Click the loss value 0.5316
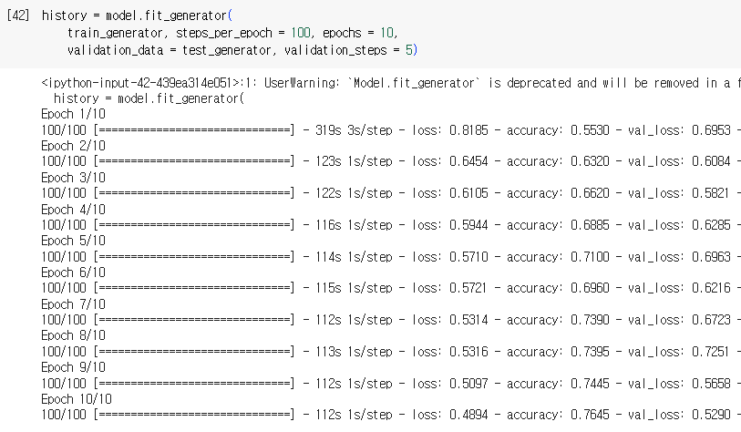The image size is (741, 432). coord(468,352)
